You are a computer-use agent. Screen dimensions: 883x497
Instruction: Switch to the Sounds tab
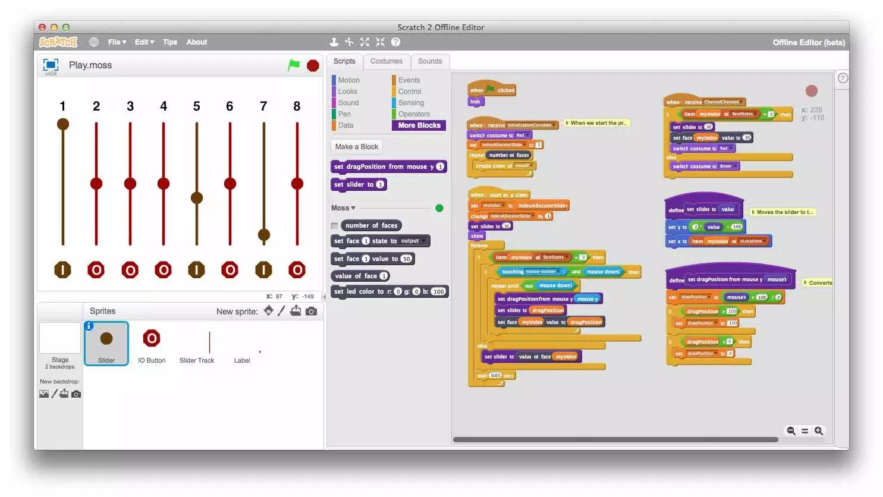tap(430, 61)
